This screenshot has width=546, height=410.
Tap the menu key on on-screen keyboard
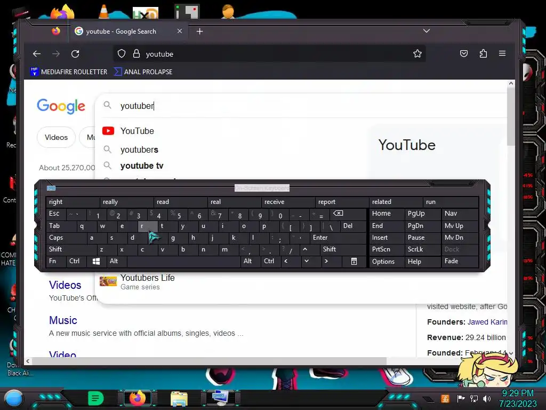point(354,261)
